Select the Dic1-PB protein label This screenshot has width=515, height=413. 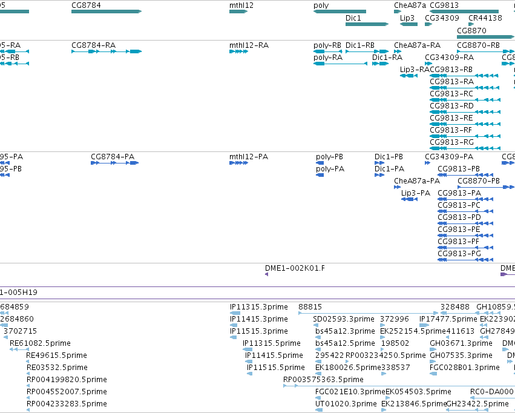(x=389, y=157)
